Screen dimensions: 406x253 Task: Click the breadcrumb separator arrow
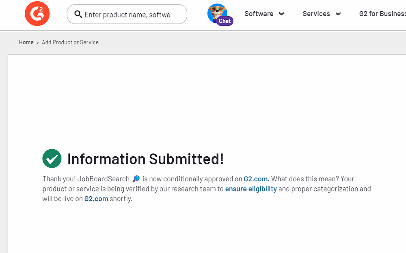(38, 43)
